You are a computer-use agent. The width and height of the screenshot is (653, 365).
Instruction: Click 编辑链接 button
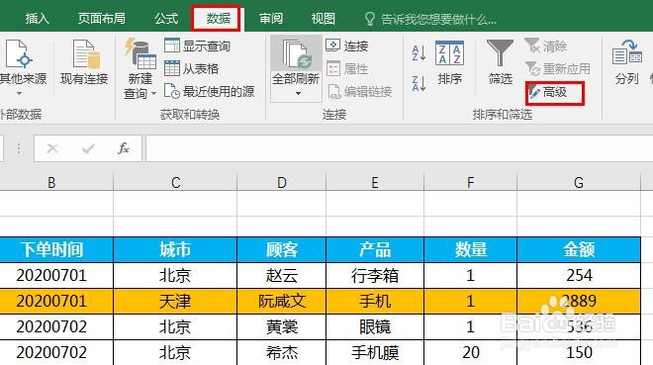click(359, 92)
